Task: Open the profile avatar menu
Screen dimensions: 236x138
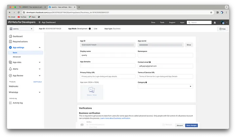Action: pos(223,23)
